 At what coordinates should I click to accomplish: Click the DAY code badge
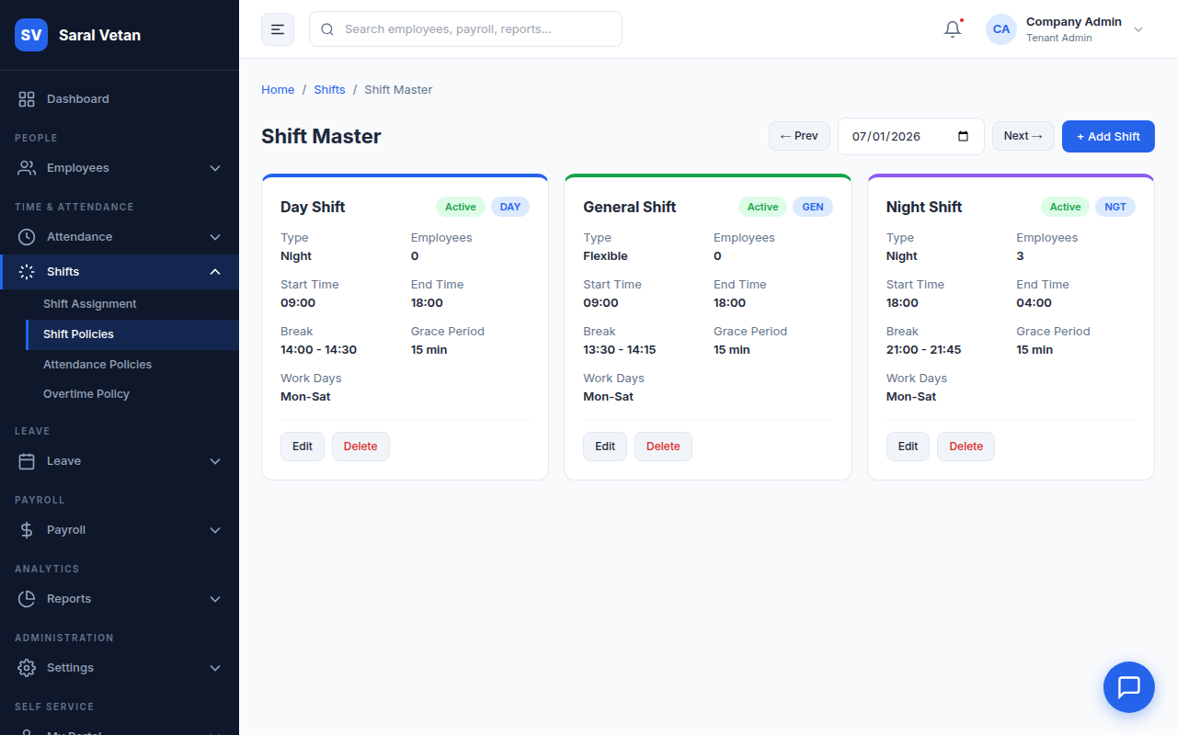point(510,207)
